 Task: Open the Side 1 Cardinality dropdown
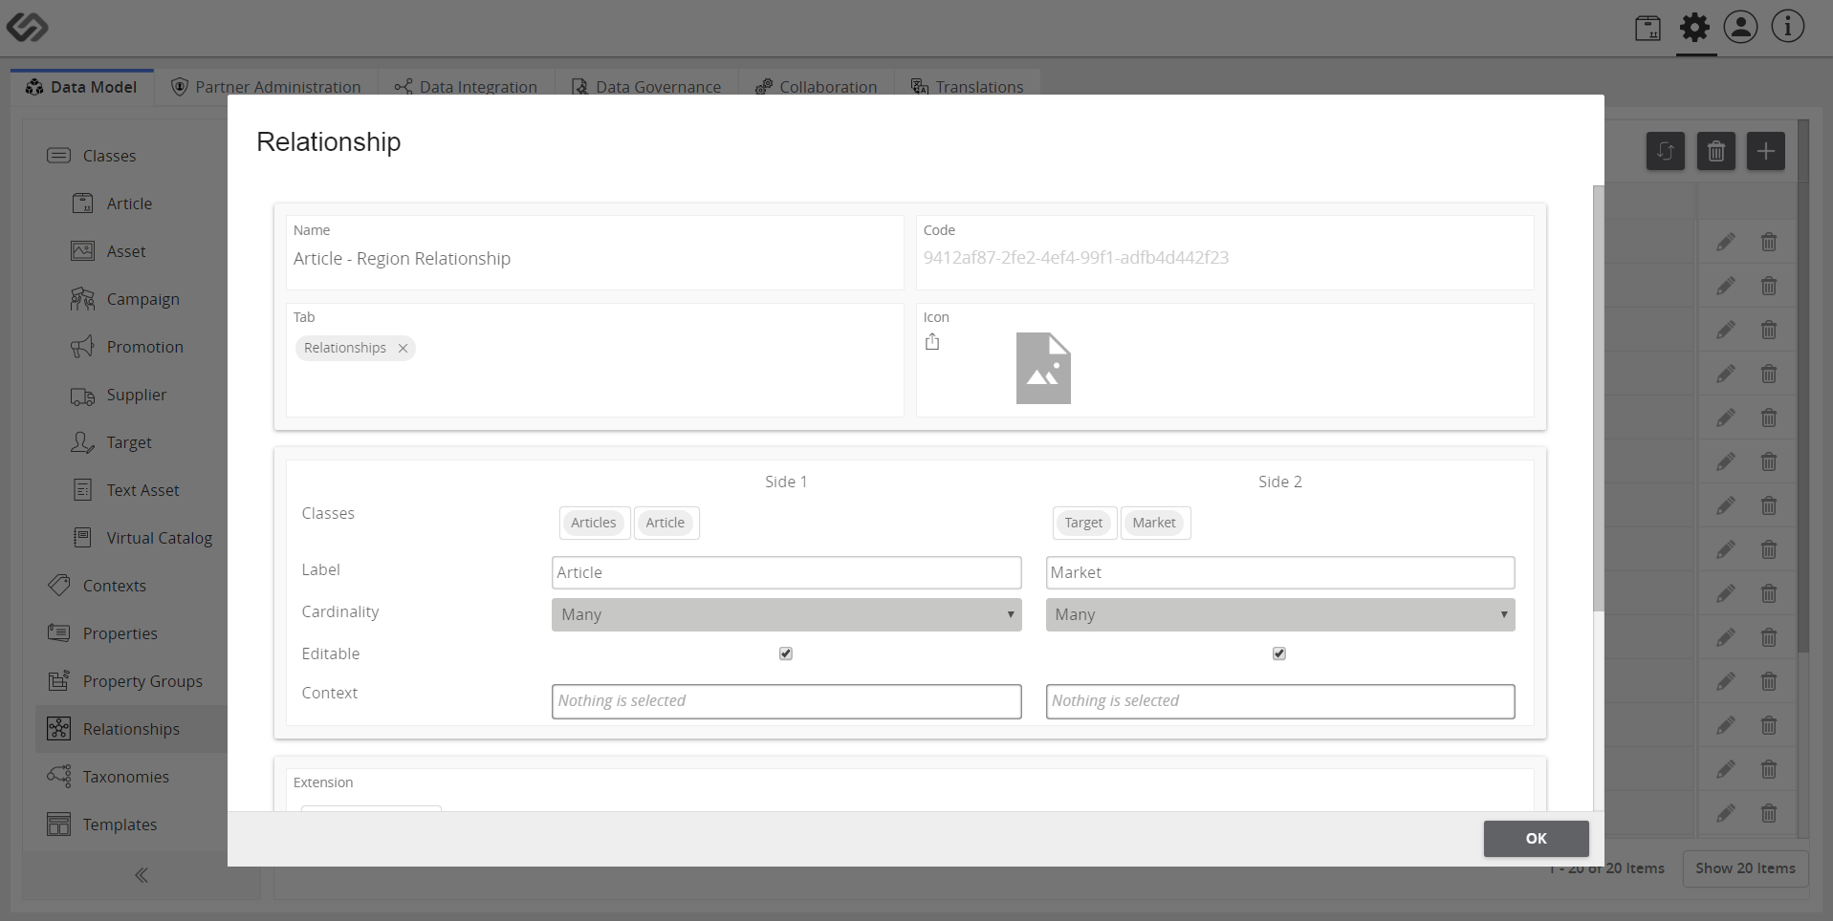pos(786,614)
